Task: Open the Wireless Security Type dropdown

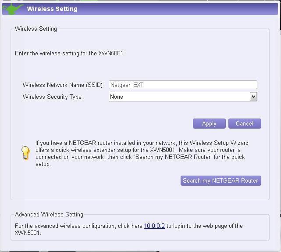Action: (x=183, y=97)
